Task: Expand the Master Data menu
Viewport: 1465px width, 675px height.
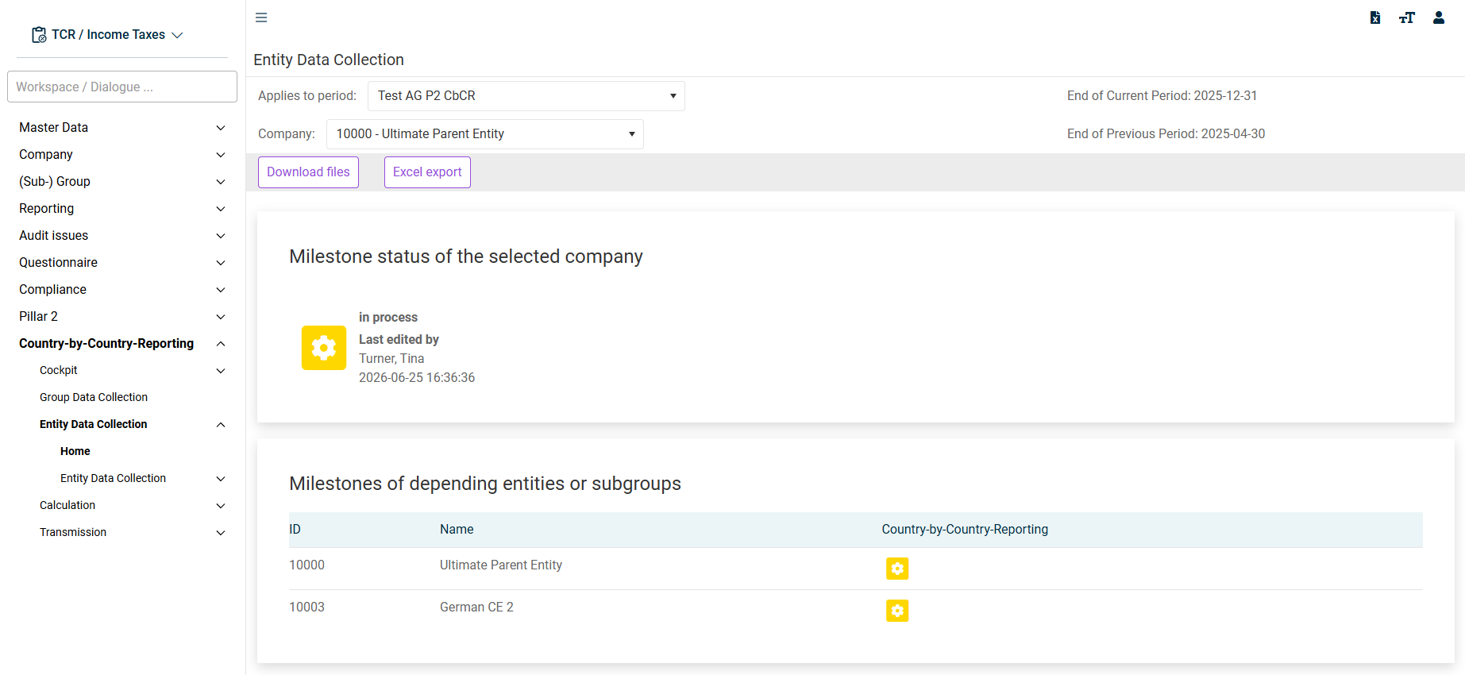Action: click(122, 128)
